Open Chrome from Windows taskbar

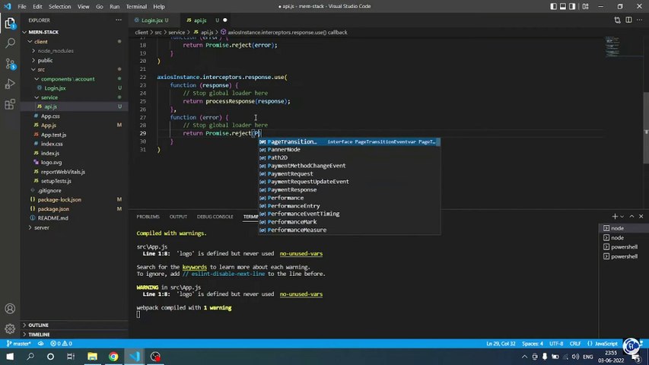coord(113,357)
